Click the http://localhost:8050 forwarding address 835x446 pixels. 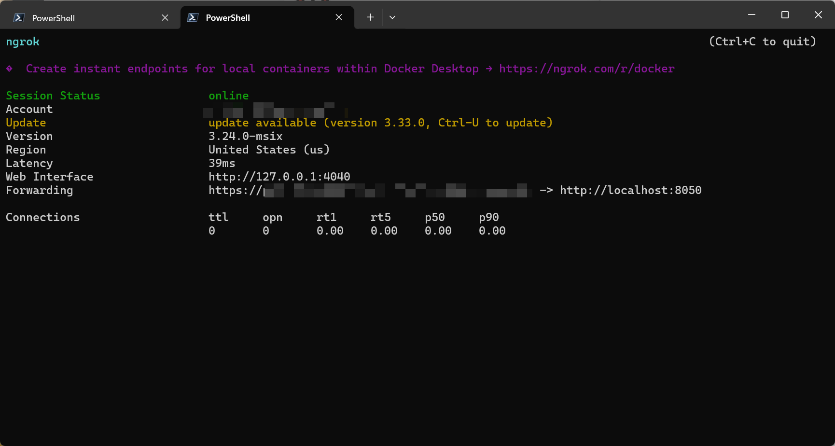tap(630, 190)
